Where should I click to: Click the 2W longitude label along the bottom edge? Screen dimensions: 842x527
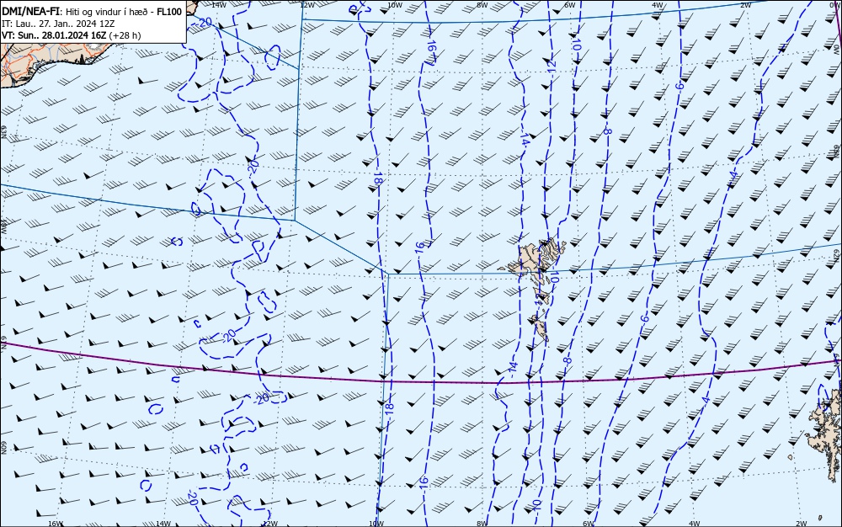click(x=802, y=524)
